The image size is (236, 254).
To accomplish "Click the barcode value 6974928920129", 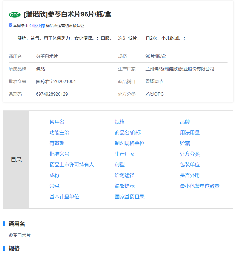I will [52, 94].
